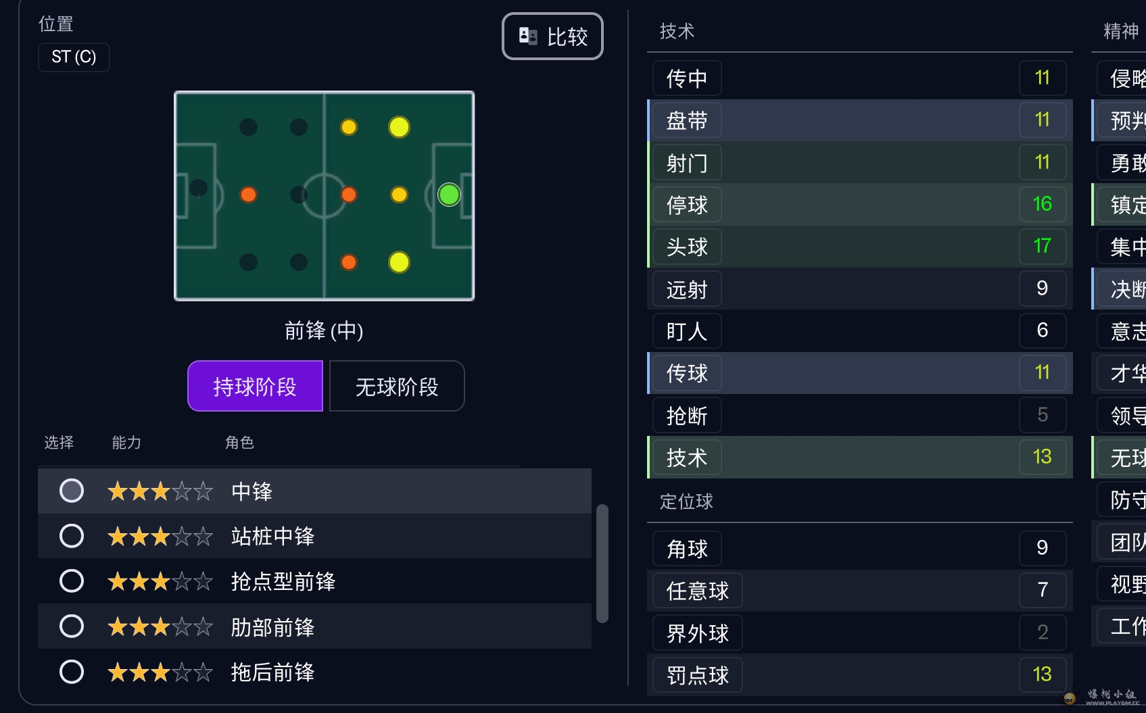Click the bottom orange dot near halfway line
Image resolution: width=1146 pixels, height=713 pixels.
coord(349,262)
